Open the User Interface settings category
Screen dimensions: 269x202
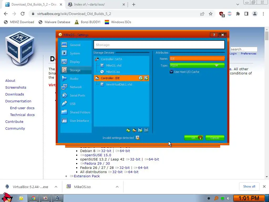coord(76,120)
